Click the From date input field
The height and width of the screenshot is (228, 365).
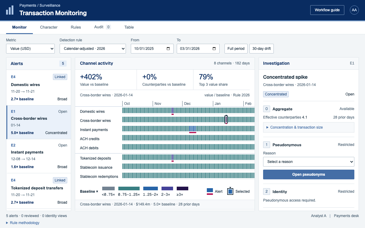[x=152, y=49]
